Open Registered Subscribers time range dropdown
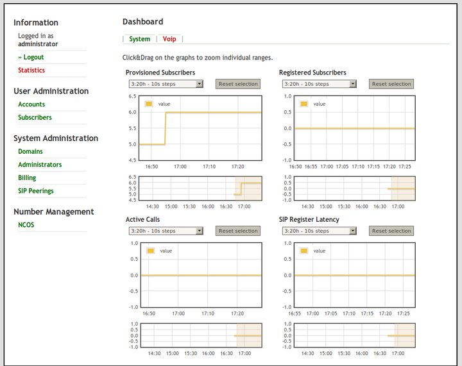Screen dimensions: 462x366 318,84
